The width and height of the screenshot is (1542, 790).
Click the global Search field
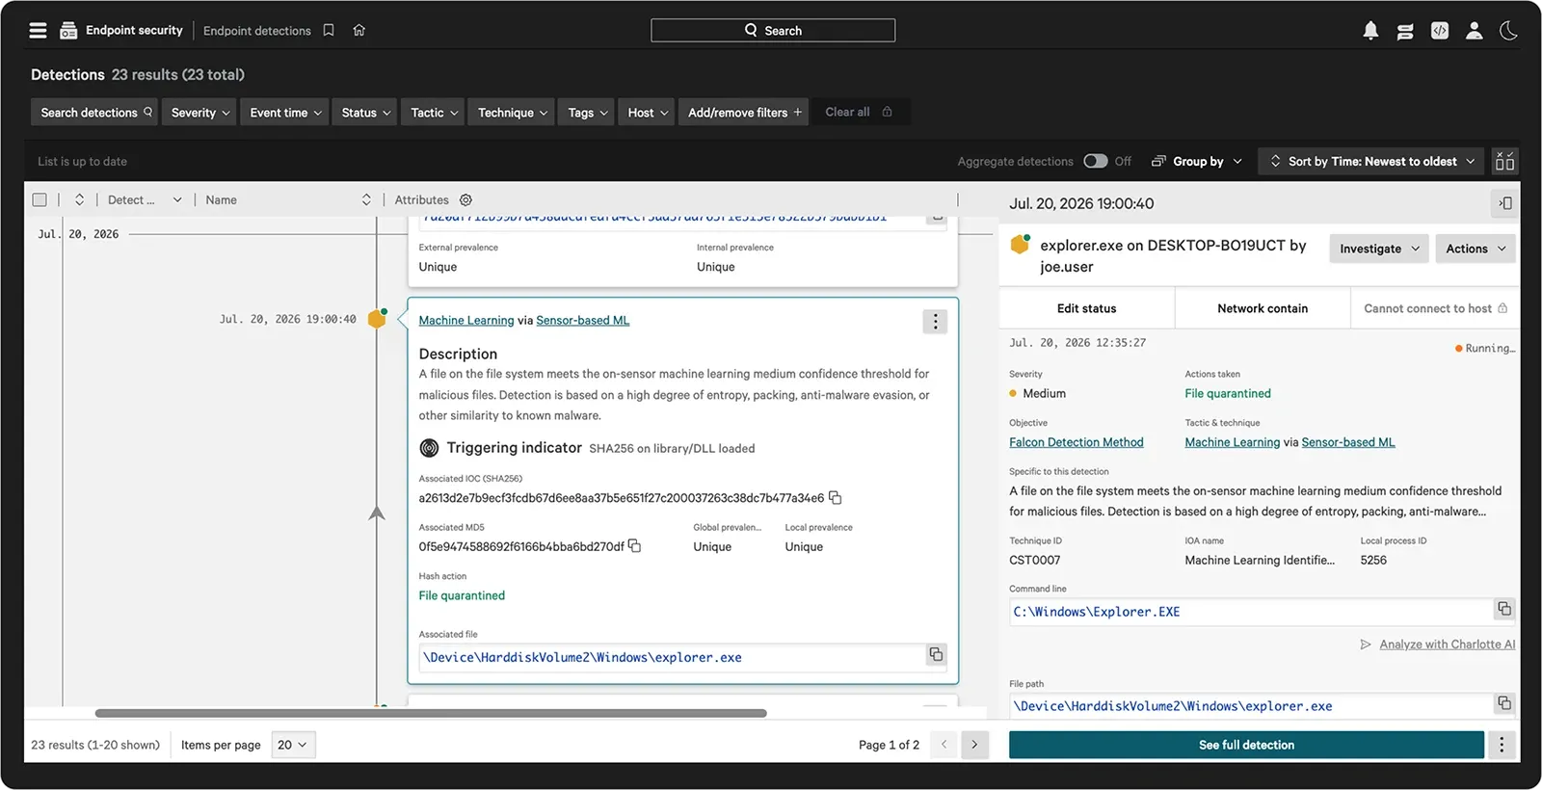773,31
